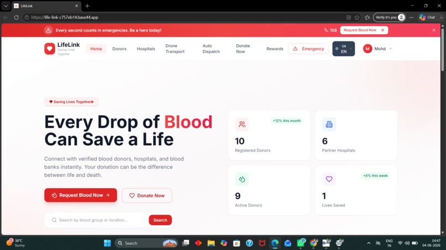Viewport: 446px width, 250px height.
Task: Add page to favorites with star icon
Action: tap(357, 17)
